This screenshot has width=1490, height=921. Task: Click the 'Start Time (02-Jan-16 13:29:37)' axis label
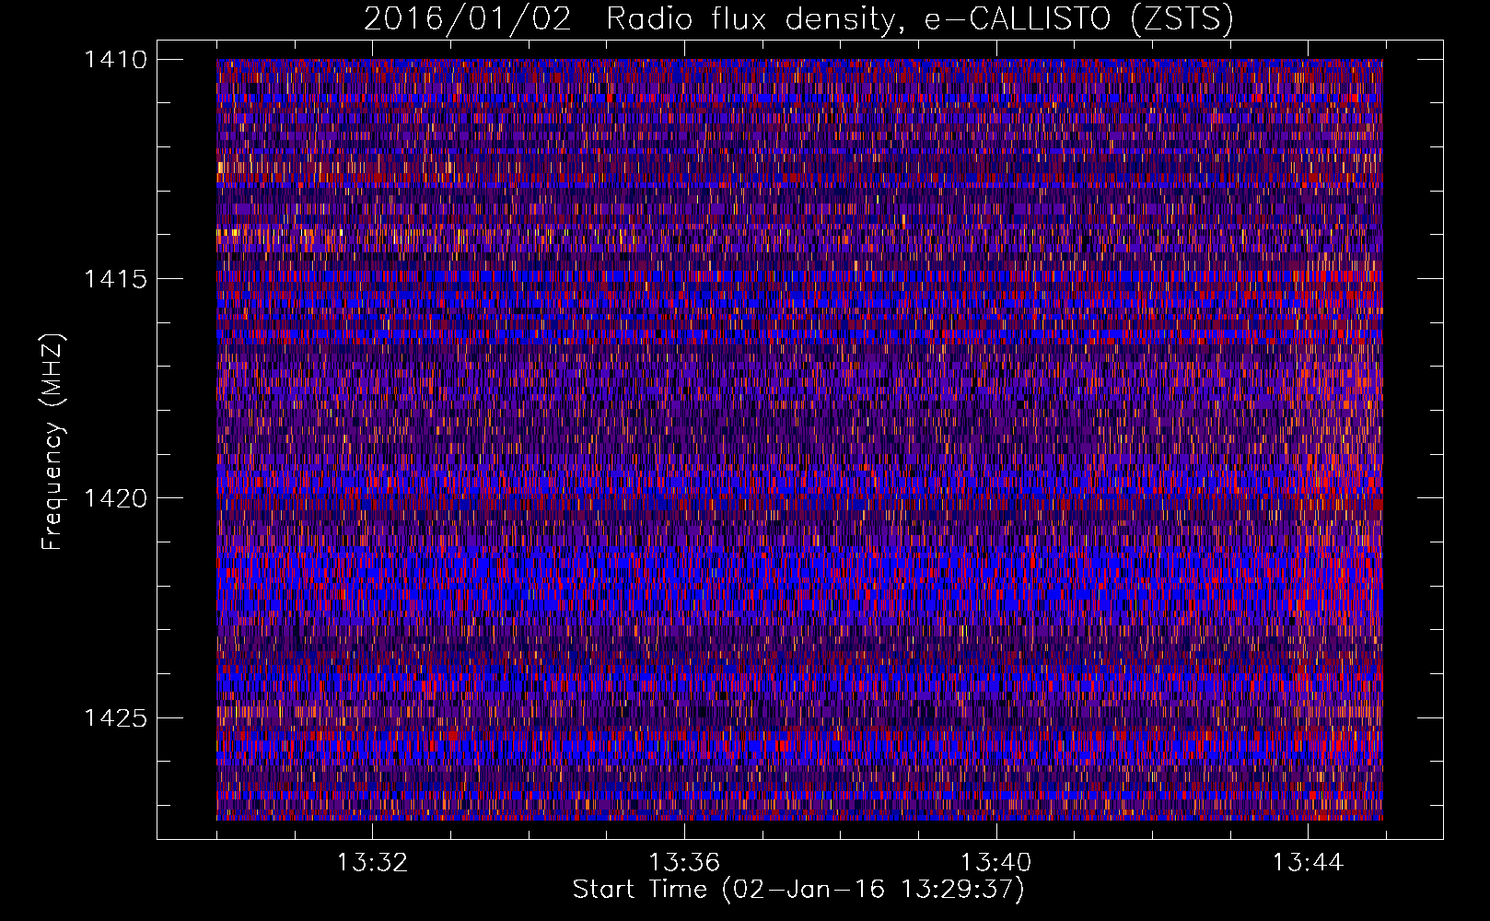tap(798, 890)
